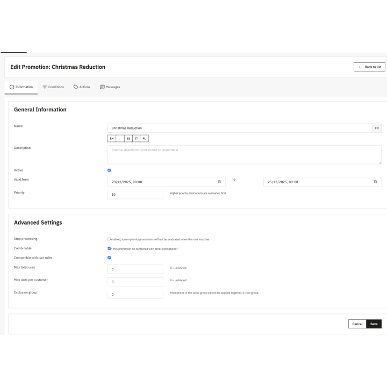Go to the Messages tab
387x387 pixels.
point(110,87)
